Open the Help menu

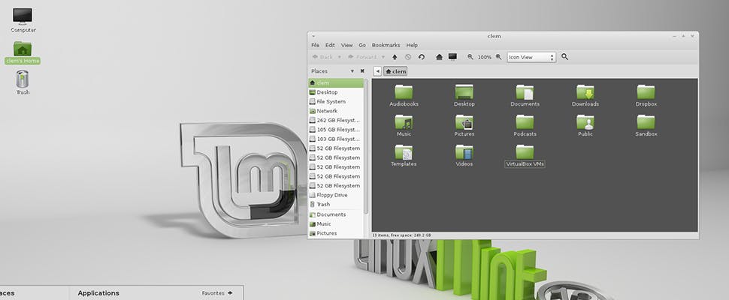pos(412,45)
